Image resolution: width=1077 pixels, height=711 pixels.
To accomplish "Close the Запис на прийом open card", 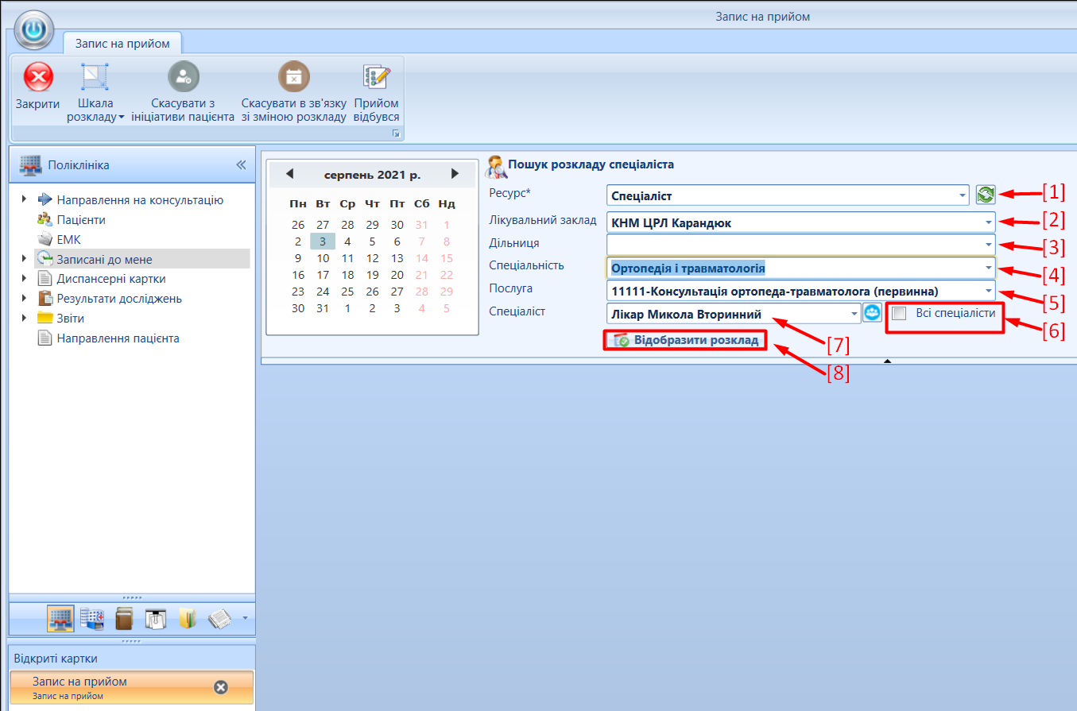I will [x=221, y=687].
